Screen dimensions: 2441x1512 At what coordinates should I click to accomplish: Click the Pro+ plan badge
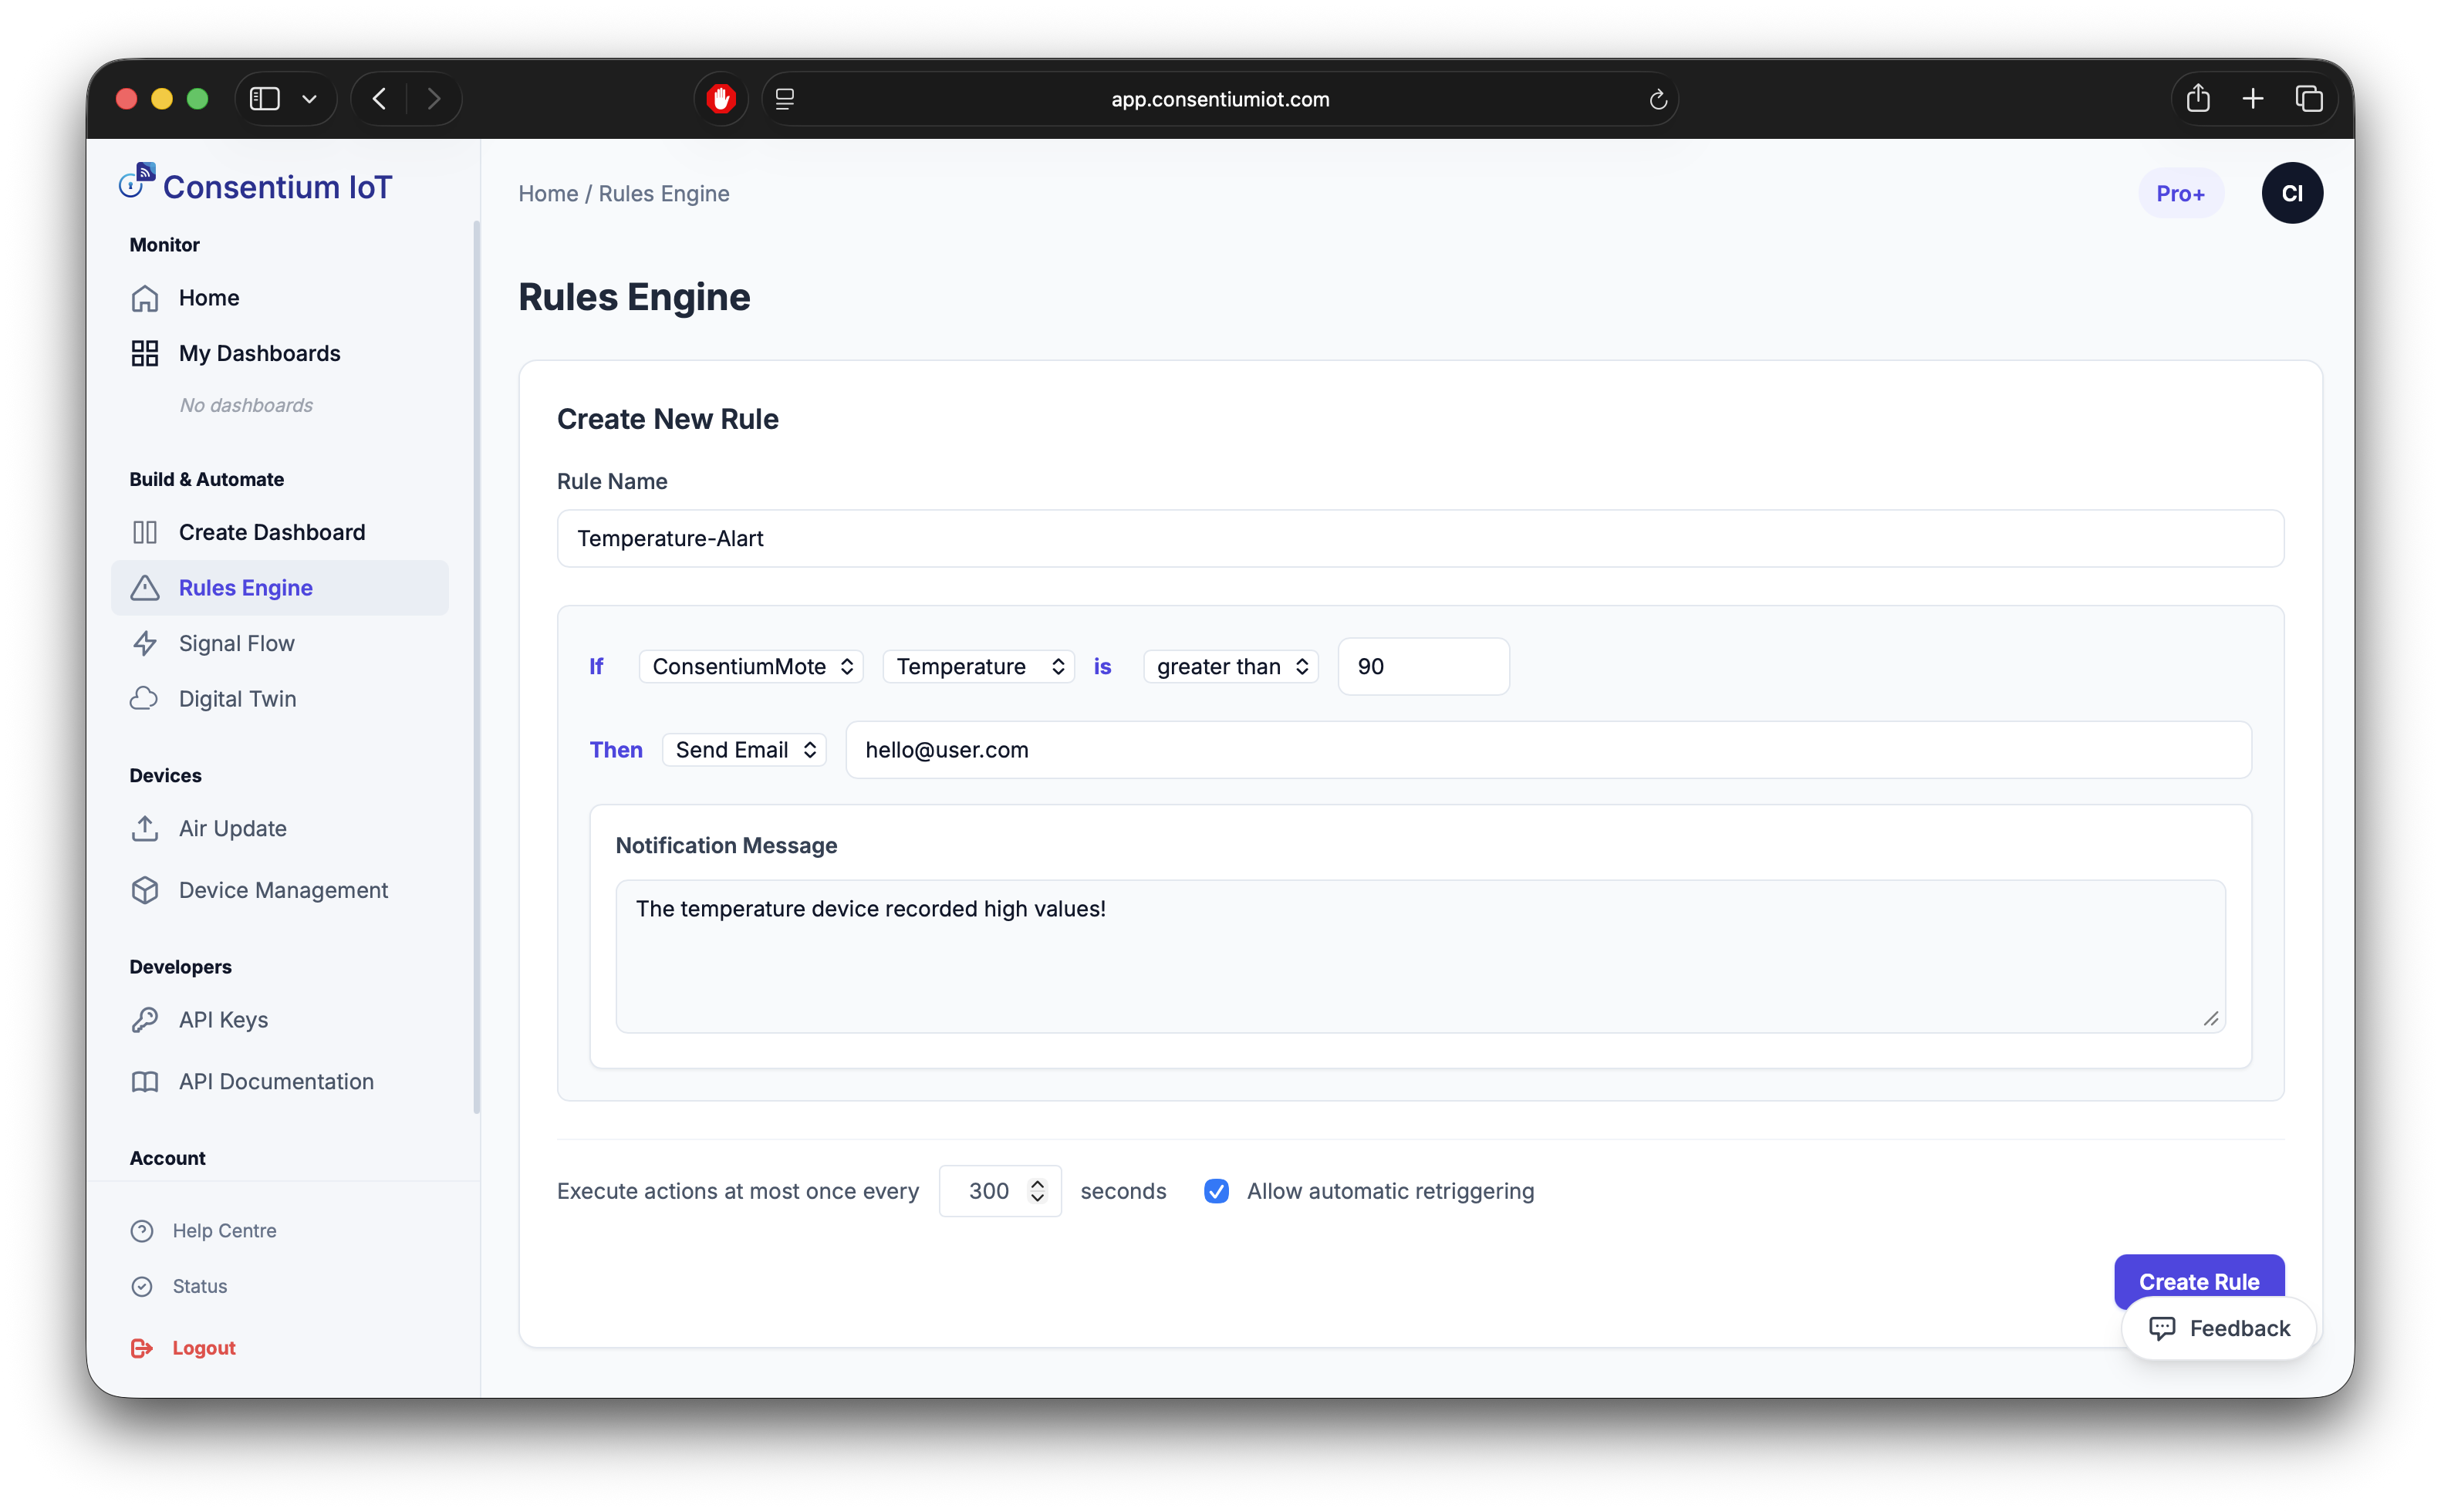[2180, 193]
